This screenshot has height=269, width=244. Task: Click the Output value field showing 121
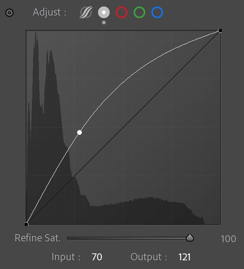pyautogui.click(x=184, y=257)
